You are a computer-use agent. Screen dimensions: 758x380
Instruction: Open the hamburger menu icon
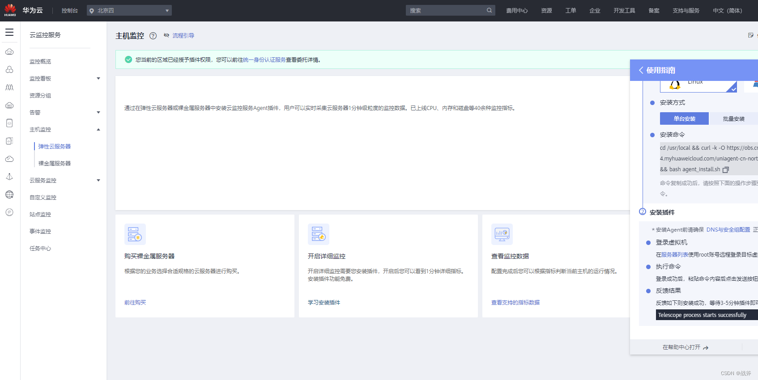9,32
